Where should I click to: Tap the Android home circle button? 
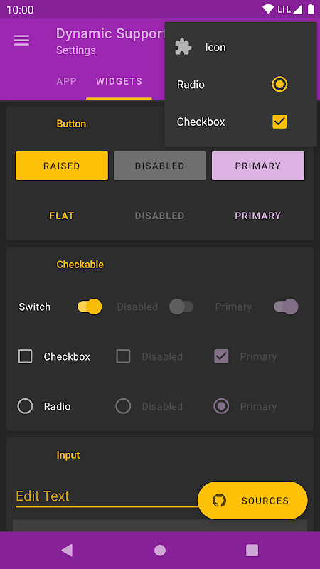pyautogui.click(x=160, y=550)
